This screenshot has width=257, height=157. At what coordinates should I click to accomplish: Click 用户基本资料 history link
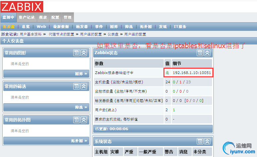tap(31, 34)
